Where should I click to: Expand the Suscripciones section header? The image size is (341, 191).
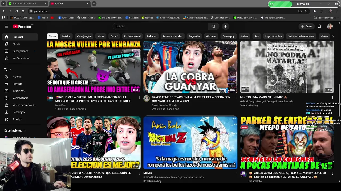coord(15,131)
